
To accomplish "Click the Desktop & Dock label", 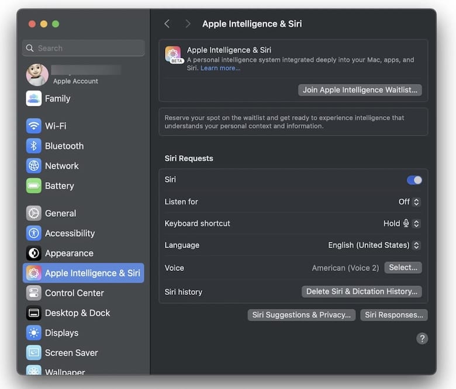I will pyautogui.click(x=78, y=313).
